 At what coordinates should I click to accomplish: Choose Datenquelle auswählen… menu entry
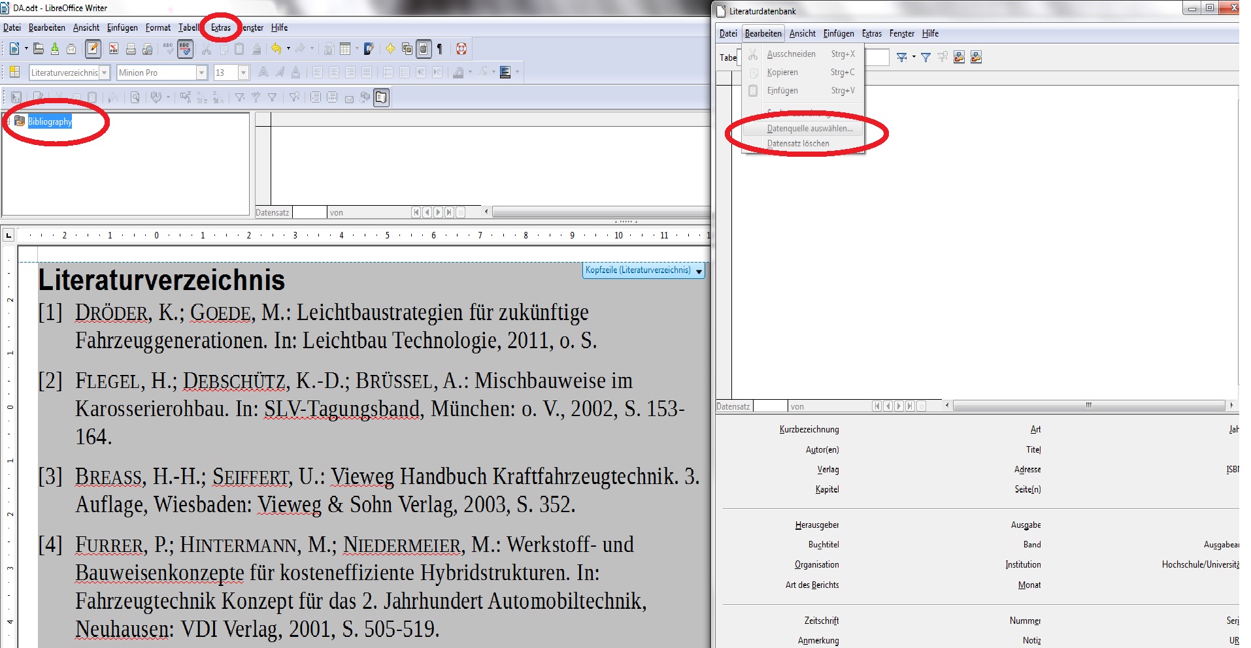[x=809, y=129]
